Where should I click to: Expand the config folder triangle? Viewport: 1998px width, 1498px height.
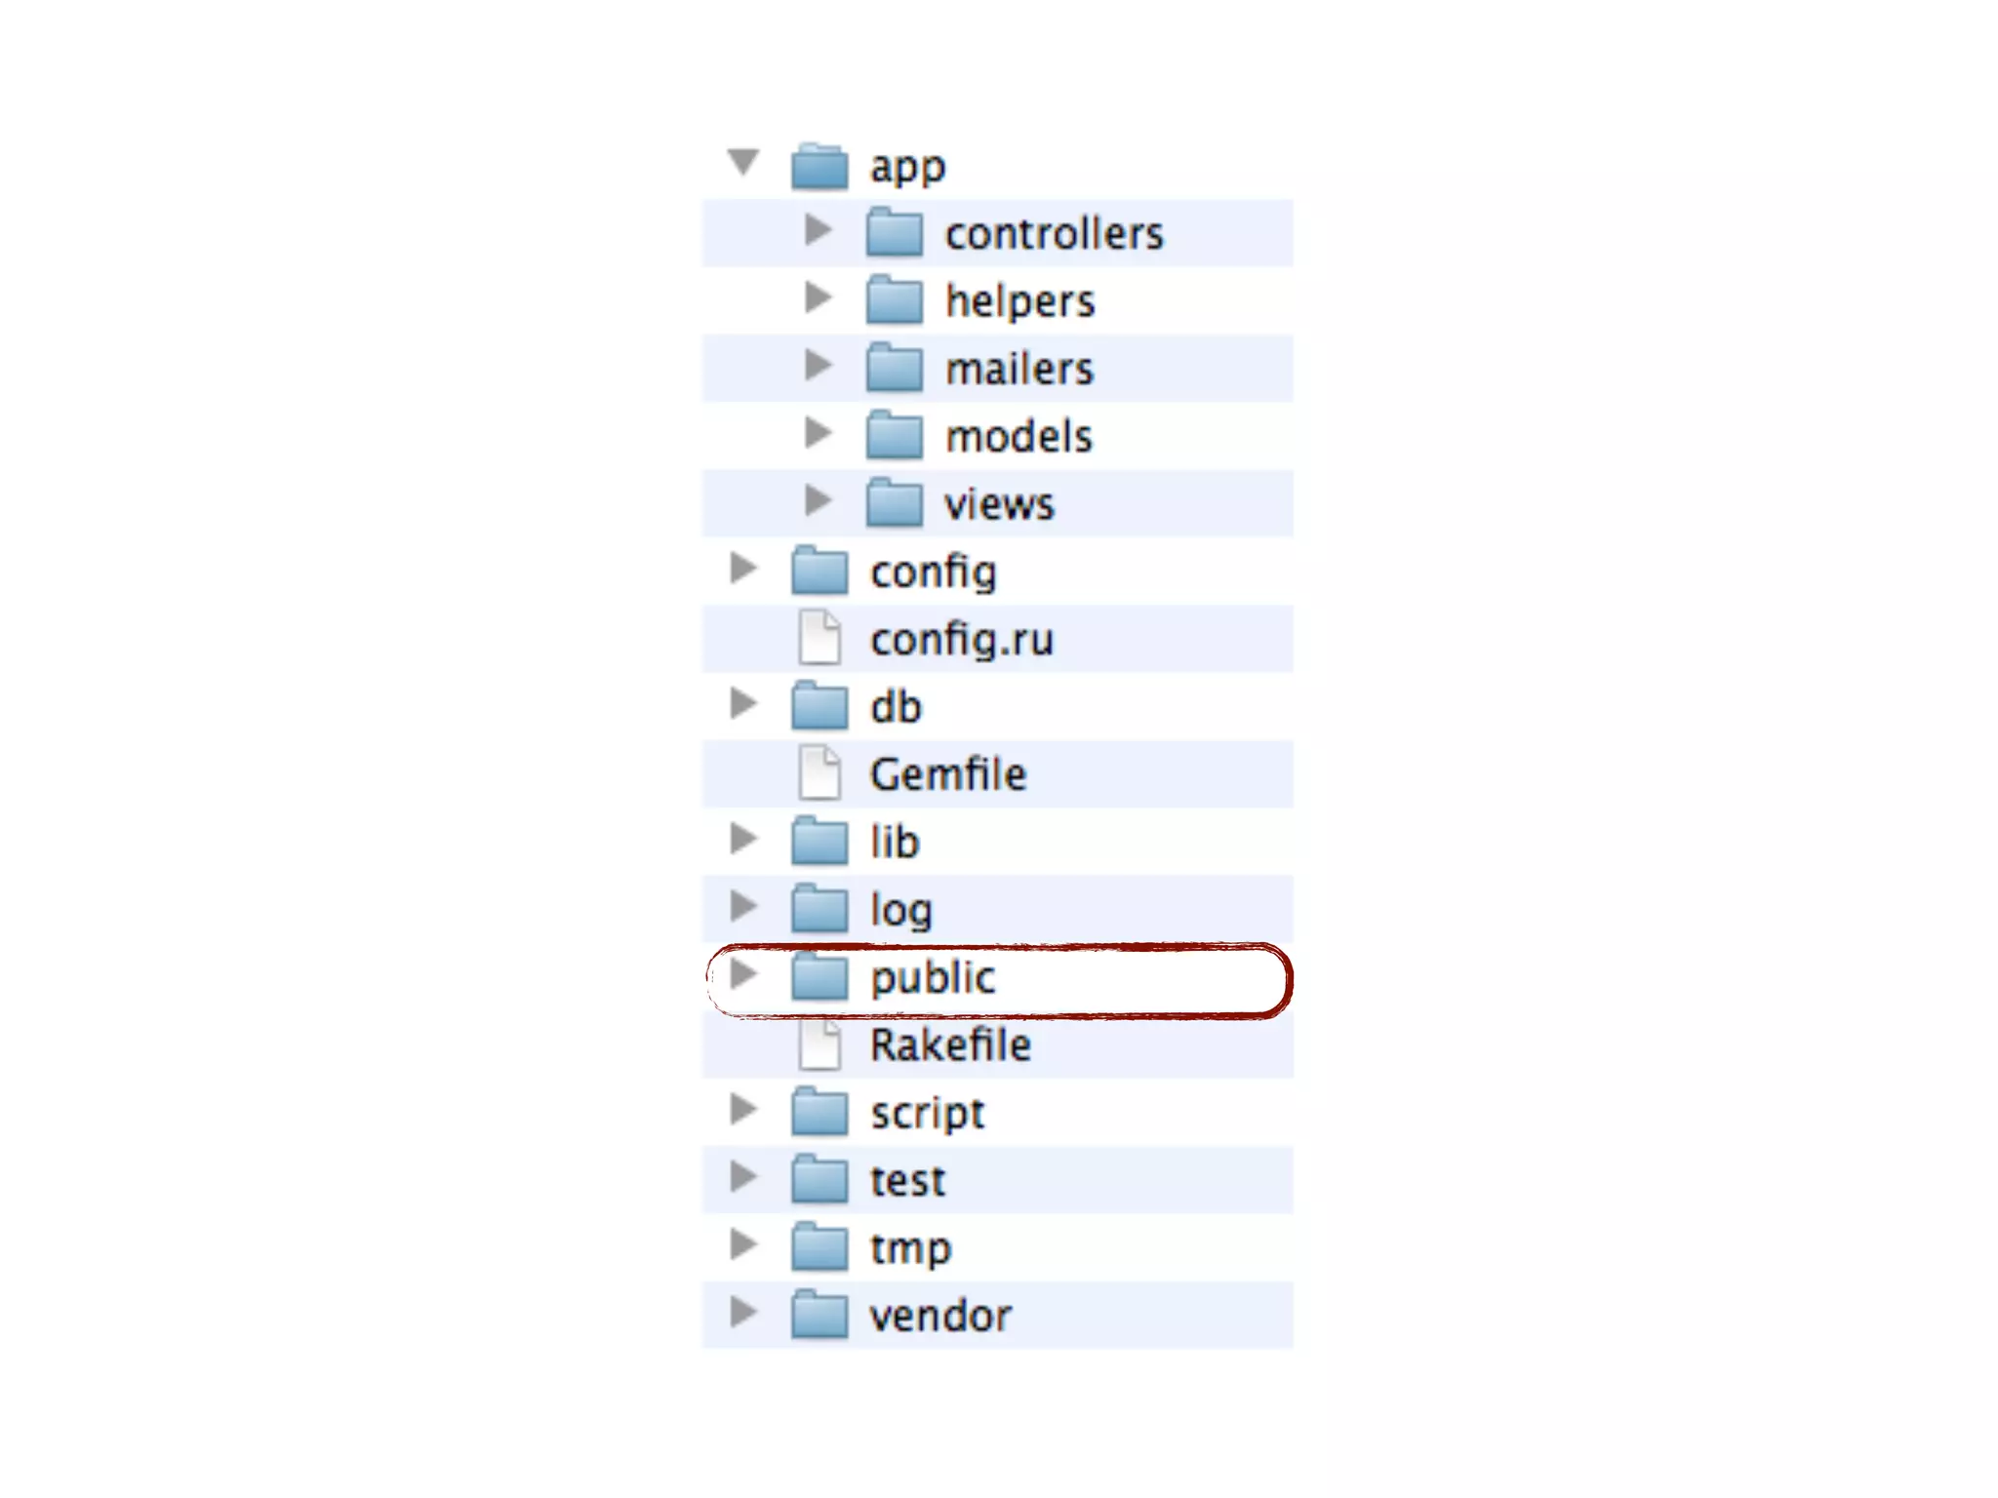click(744, 568)
